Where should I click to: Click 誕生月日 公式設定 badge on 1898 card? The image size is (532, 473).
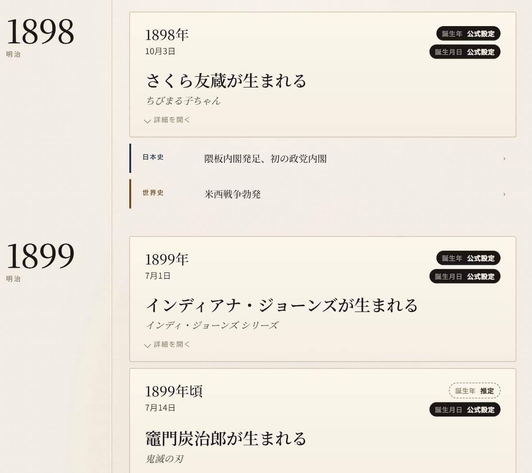click(x=465, y=52)
